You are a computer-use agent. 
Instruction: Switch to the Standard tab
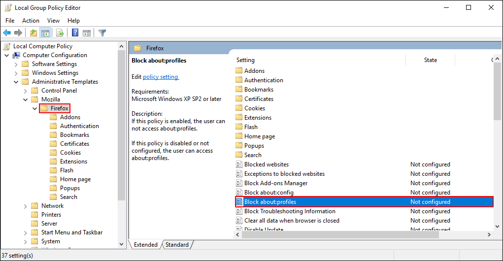coord(177,245)
